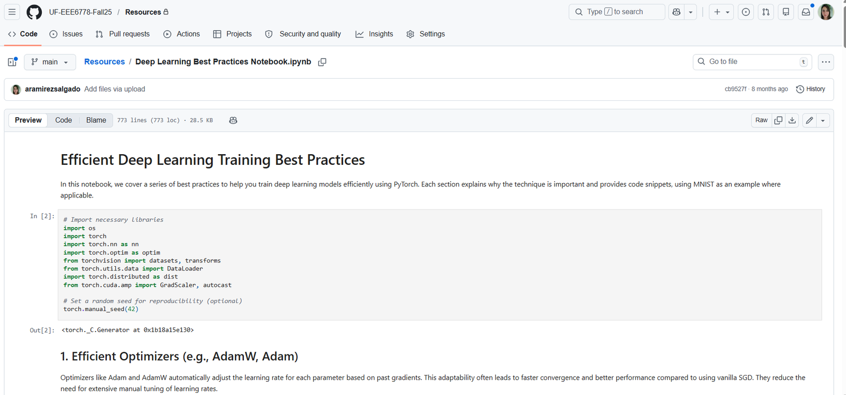Open the repository Settings tab
Viewport: 846px width, 395px height.
coord(426,34)
